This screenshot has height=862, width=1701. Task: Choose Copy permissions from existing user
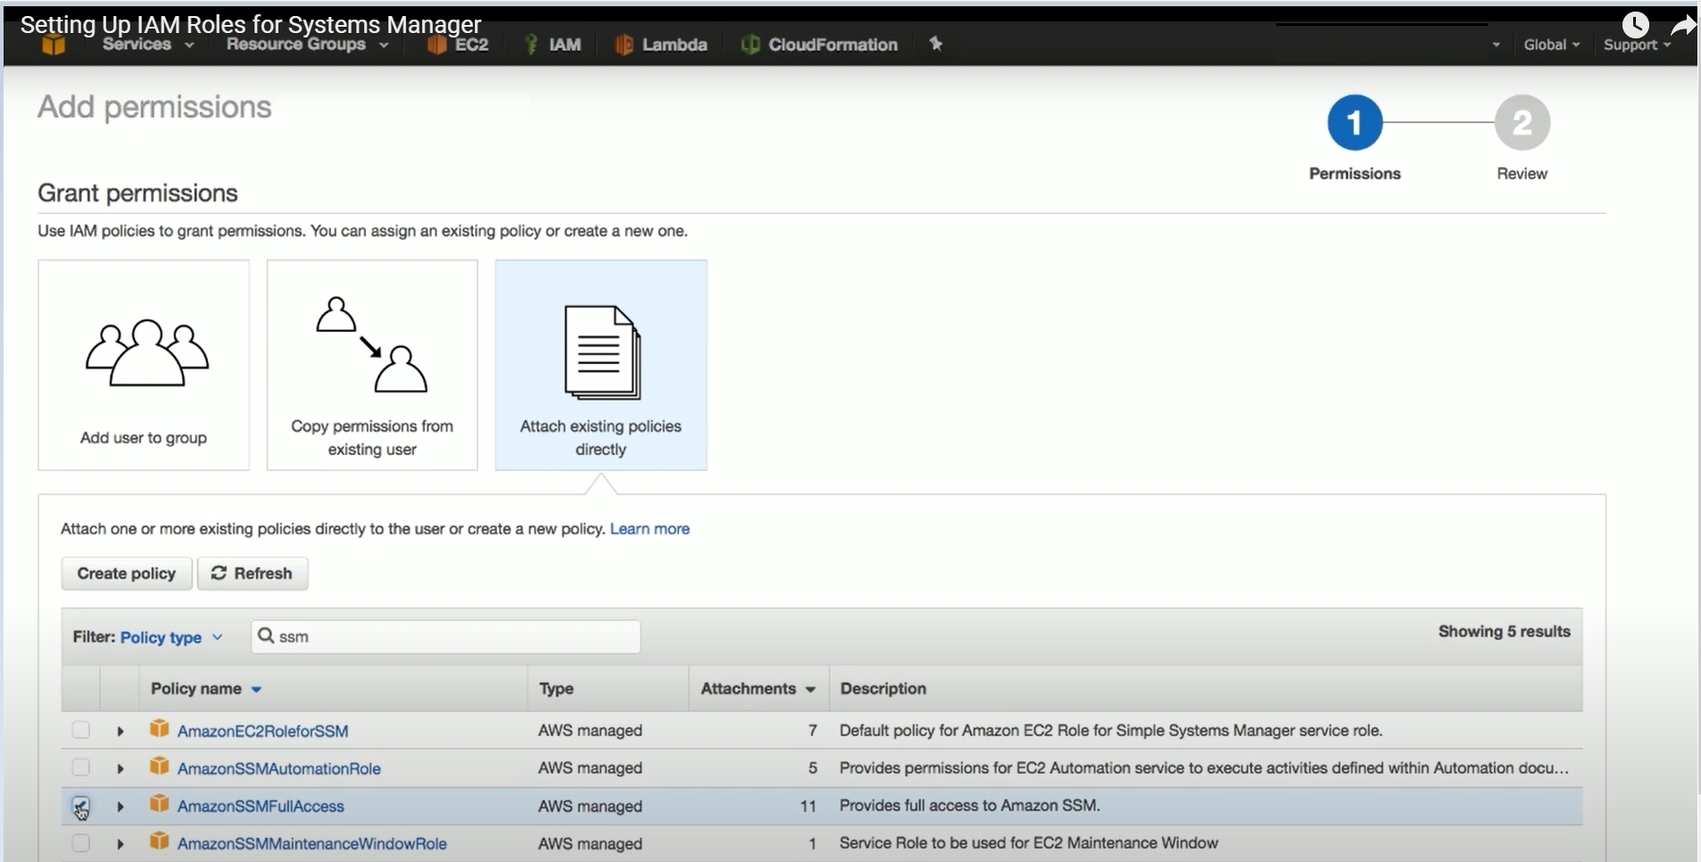[372, 365]
